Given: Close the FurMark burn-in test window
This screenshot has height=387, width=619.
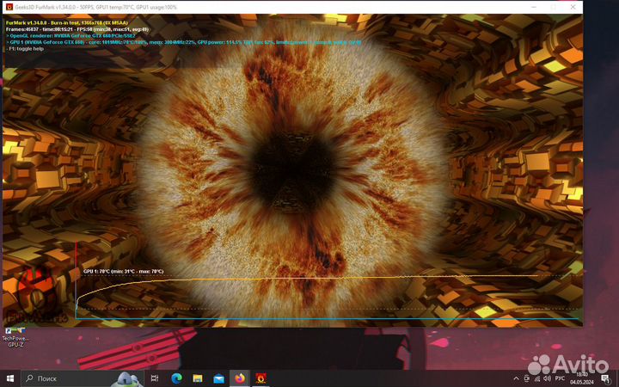Looking at the screenshot, I should (x=573, y=5).
